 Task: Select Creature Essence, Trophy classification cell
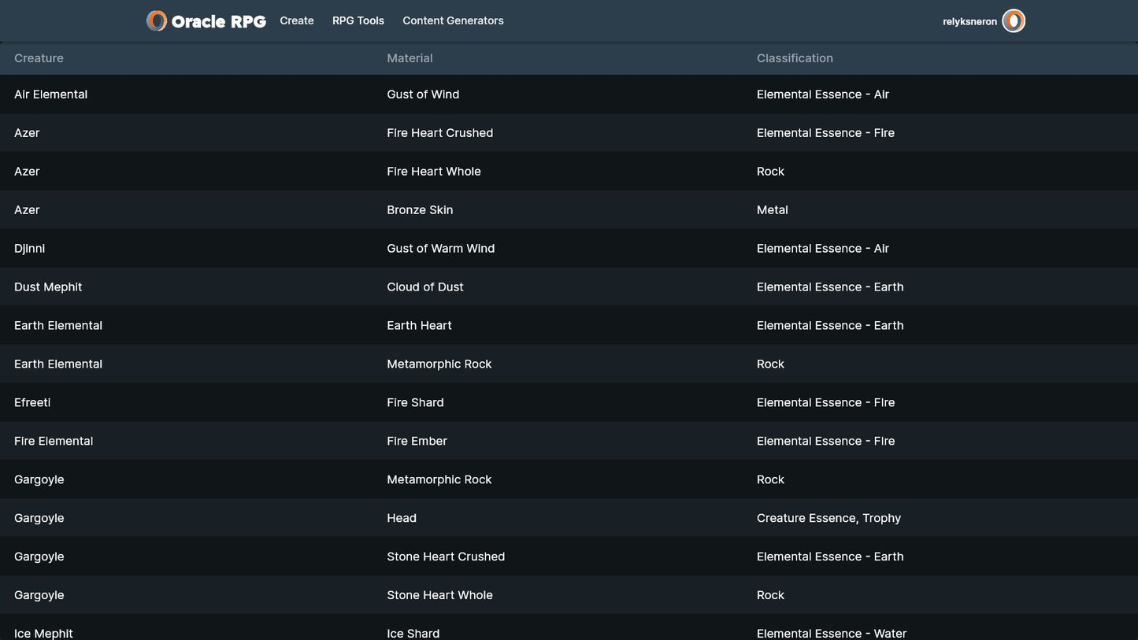pos(828,518)
